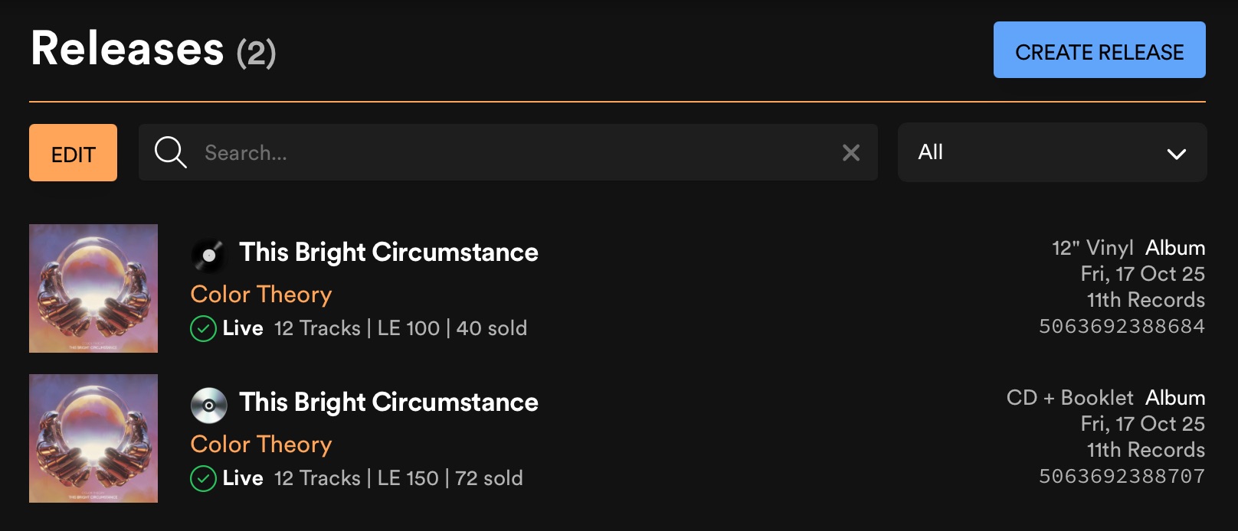Open the vinyl This Bright Circumstance title
The image size is (1238, 531).
tap(388, 252)
